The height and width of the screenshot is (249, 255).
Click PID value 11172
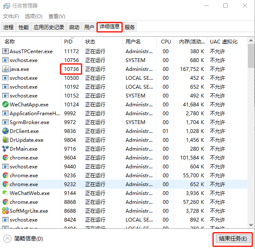pos(71,51)
